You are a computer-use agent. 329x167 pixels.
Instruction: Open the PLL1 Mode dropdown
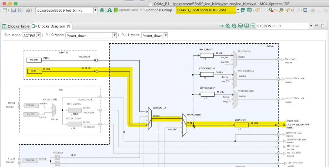tap(166, 36)
